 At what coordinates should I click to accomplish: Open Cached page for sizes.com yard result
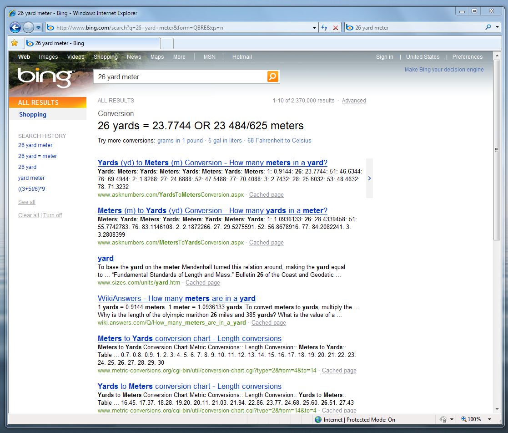203,282
